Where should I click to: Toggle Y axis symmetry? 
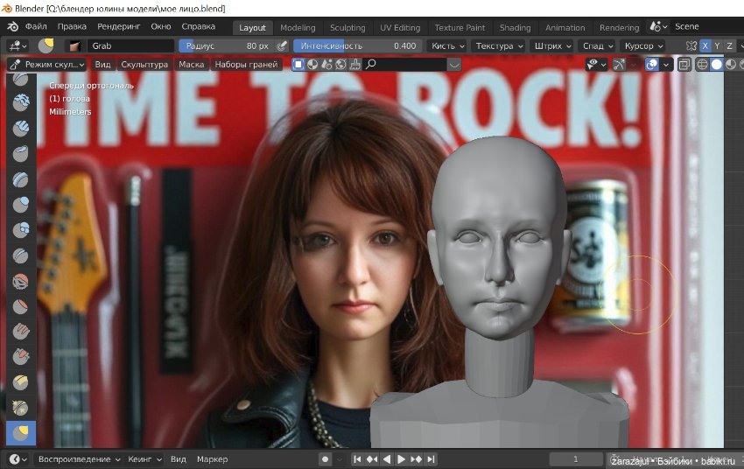717,45
